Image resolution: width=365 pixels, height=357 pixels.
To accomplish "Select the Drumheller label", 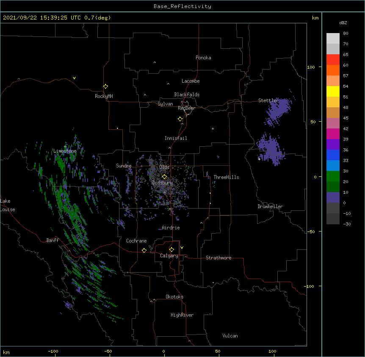I will 270,206.
